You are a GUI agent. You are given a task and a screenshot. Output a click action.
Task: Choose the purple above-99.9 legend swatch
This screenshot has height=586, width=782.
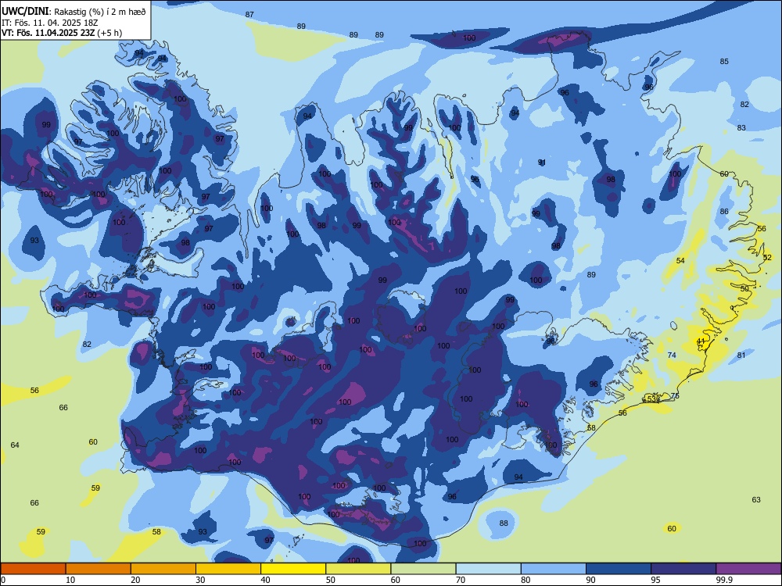click(x=748, y=569)
